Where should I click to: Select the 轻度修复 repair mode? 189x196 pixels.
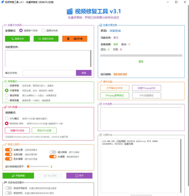point(7,85)
